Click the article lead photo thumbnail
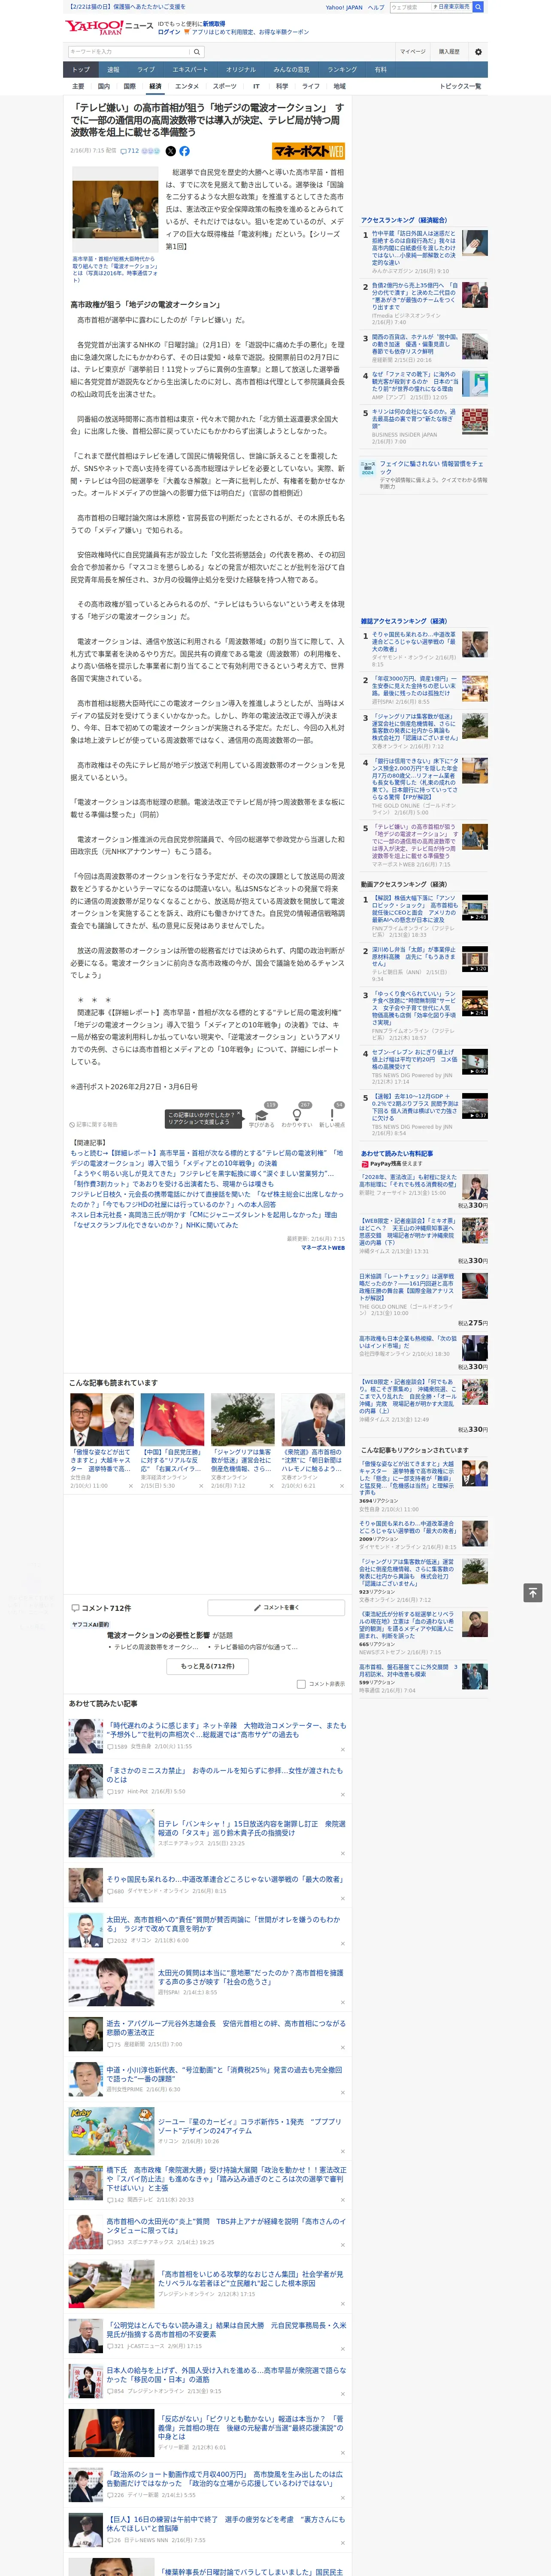 point(116,209)
